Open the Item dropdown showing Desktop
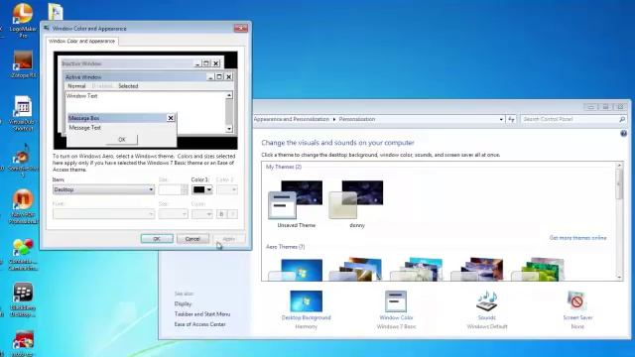Viewport: 635px width, 357px height. (103, 189)
